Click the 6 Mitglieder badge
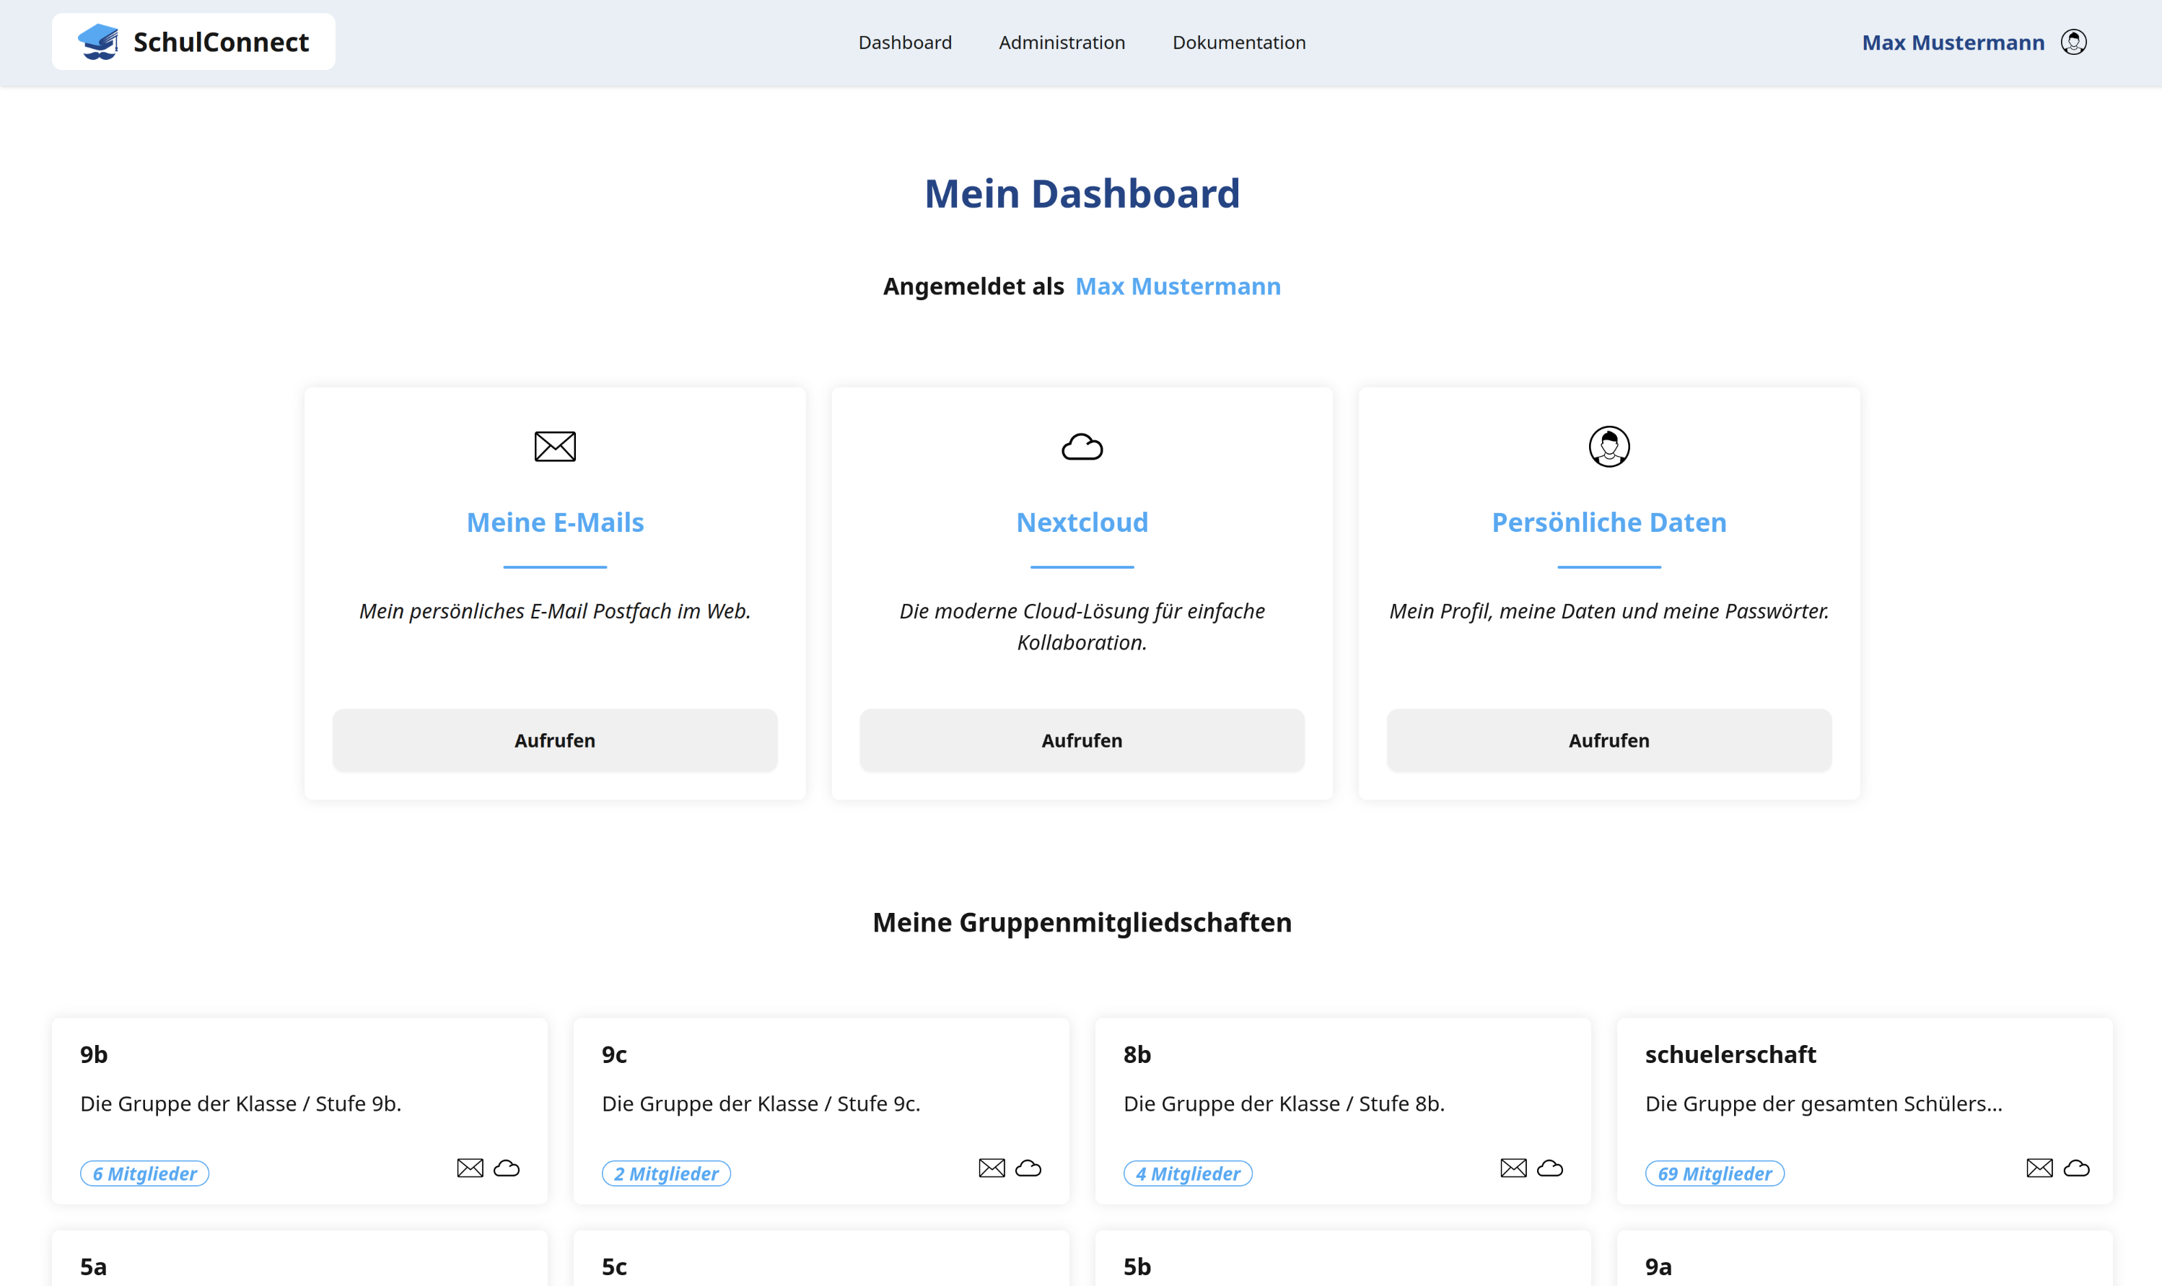The image size is (2162, 1286). click(145, 1173)
